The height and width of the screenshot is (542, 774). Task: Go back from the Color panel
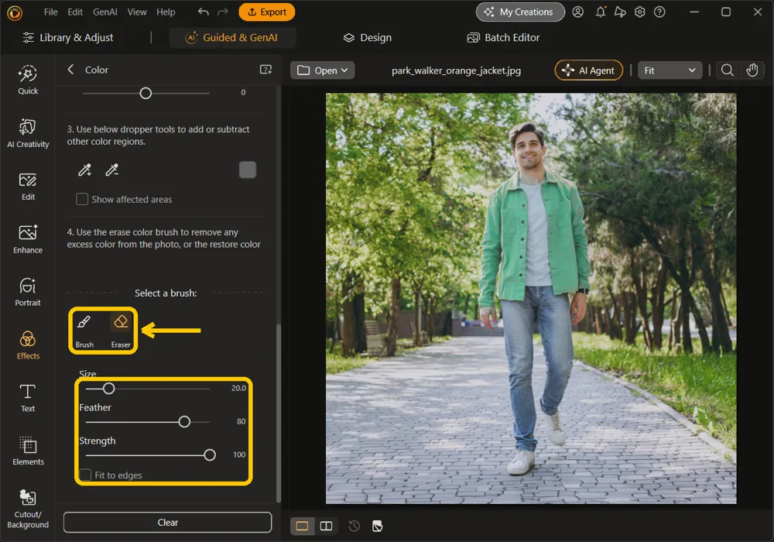(70, 70)
